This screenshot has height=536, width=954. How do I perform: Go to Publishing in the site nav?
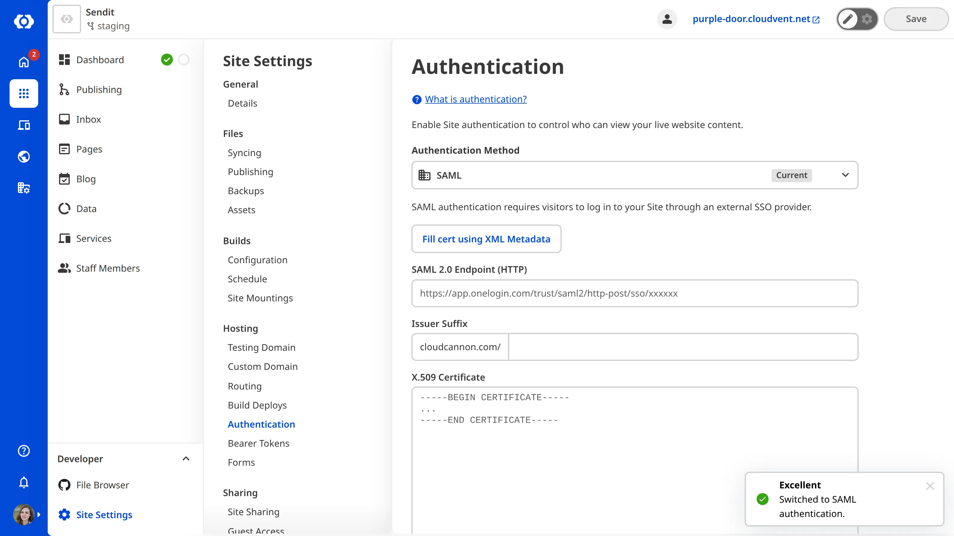98,90
